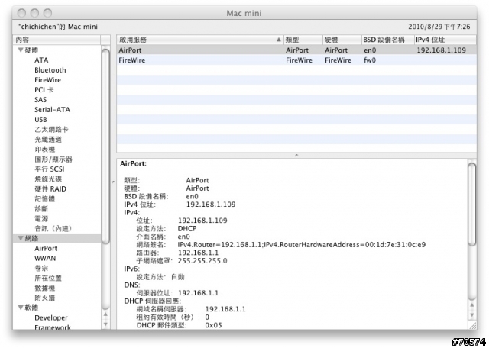Select 圖形/顯示器 in the sidebar
Viewport: 489px width, 348px height.
coord(53,159)
